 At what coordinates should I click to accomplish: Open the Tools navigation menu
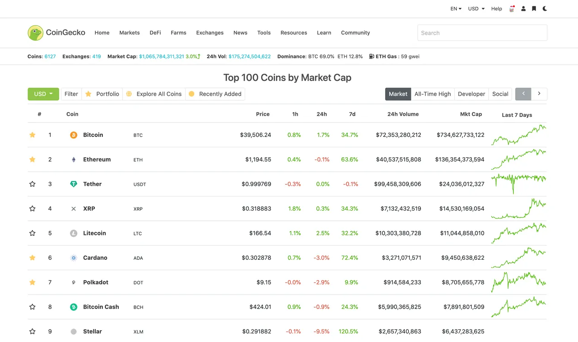click(x=264, y=33)
